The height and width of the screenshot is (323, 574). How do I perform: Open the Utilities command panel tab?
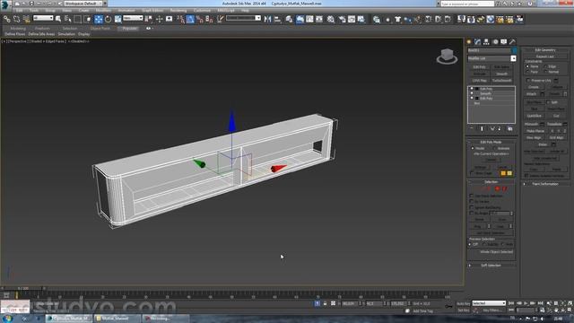click(x=512, y=42)
